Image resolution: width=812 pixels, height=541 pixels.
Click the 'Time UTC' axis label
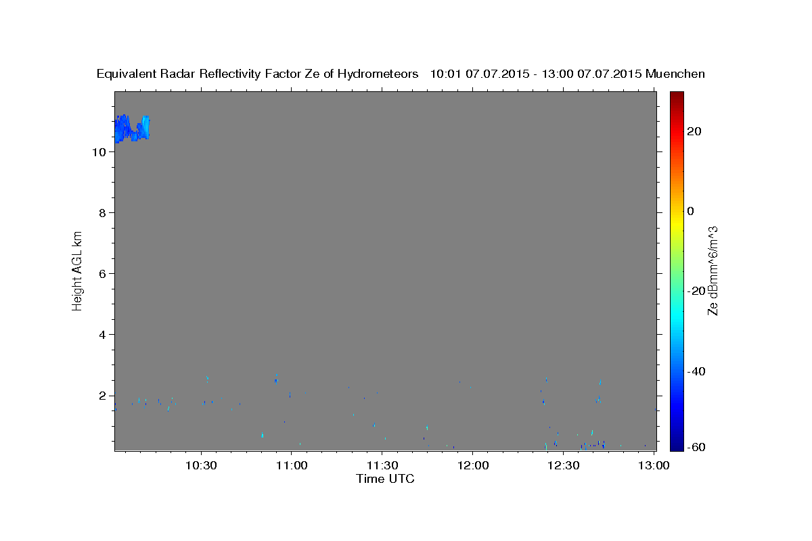click(x=385, y=479)
